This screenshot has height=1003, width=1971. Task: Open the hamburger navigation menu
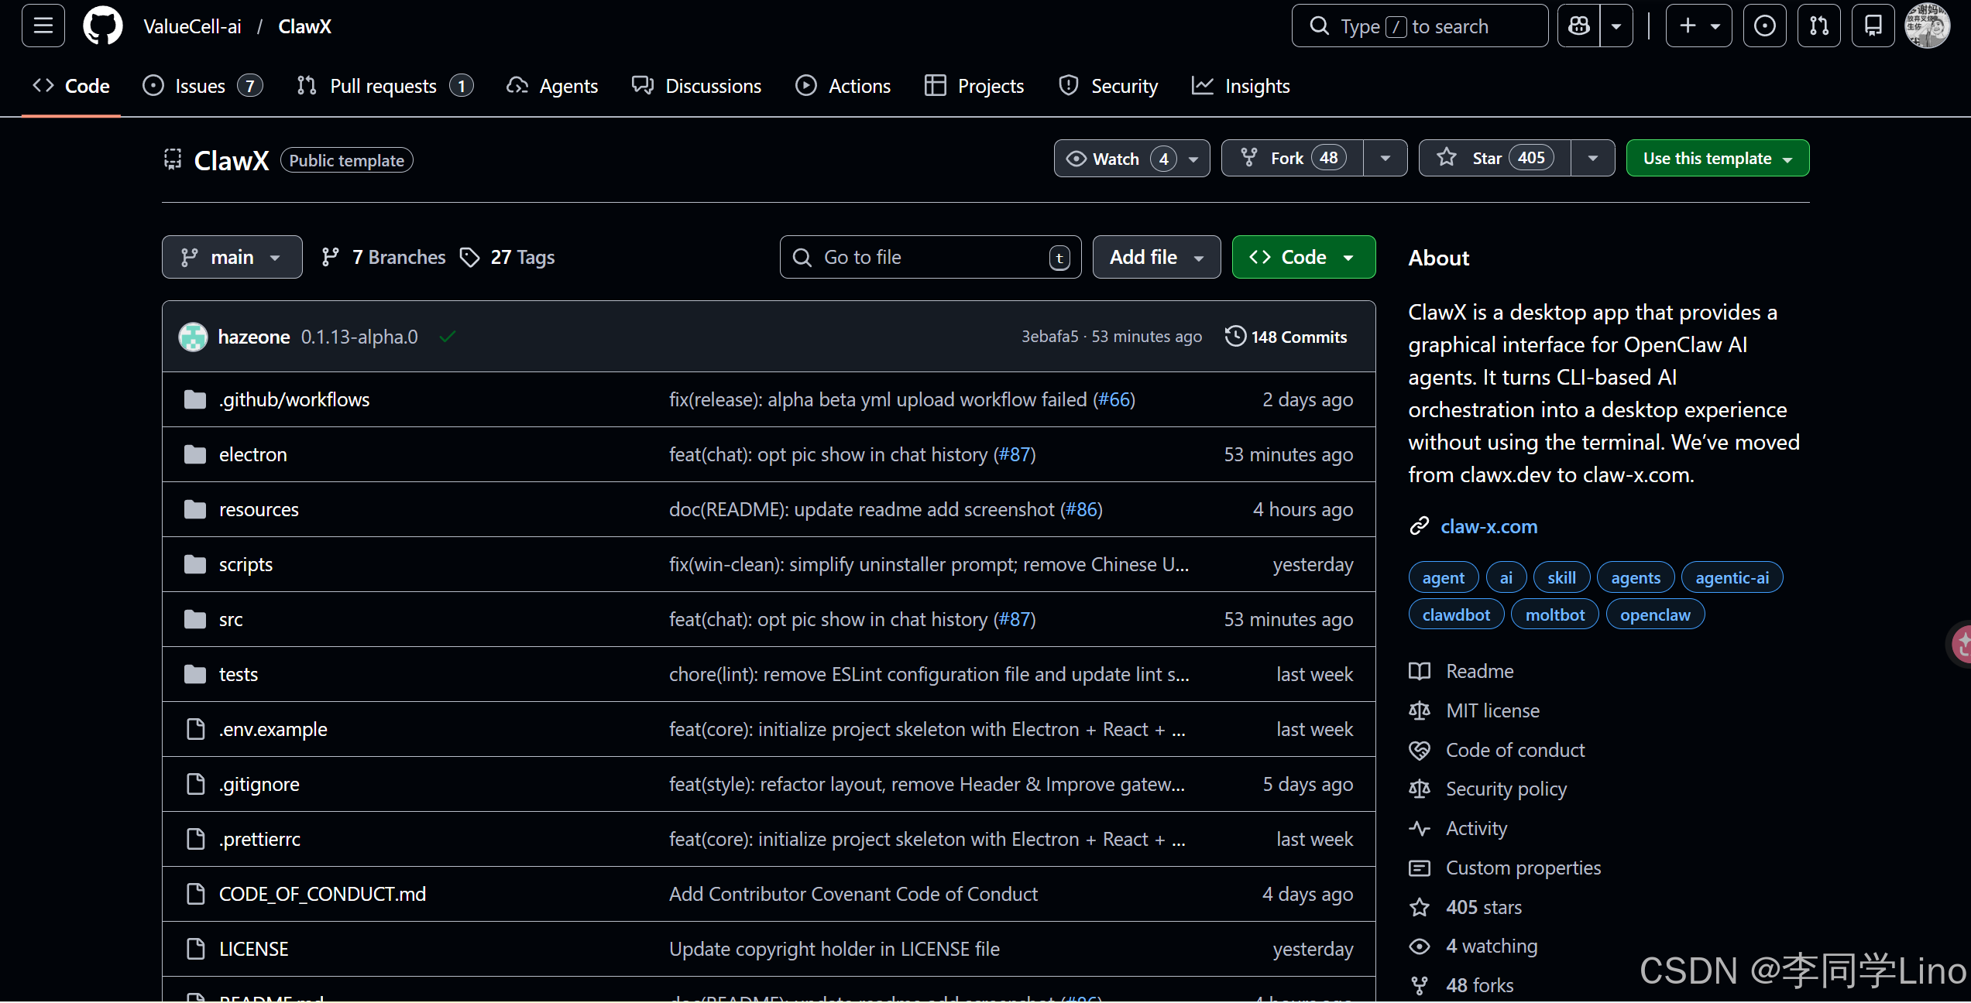tap(43, 26)
